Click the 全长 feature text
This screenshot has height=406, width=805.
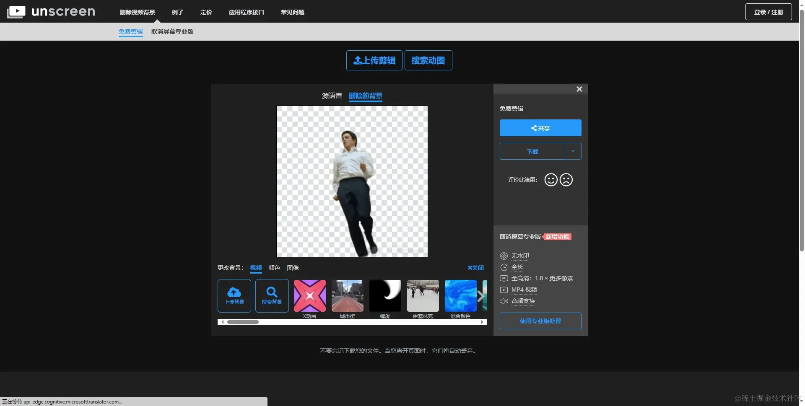coord(517,267)
